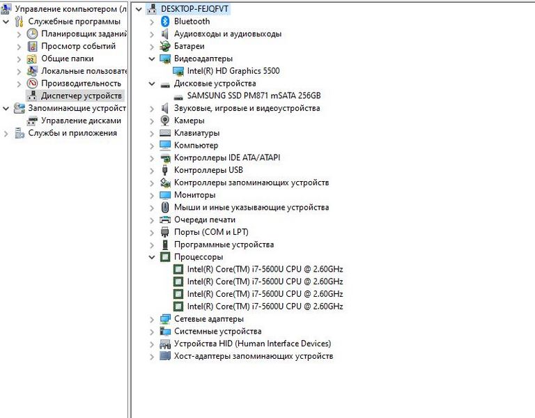The width and height of the screenshot is (535, 418).
Task: Click the Планировщик заданий clock icon
Action: [x=32, y=34]
